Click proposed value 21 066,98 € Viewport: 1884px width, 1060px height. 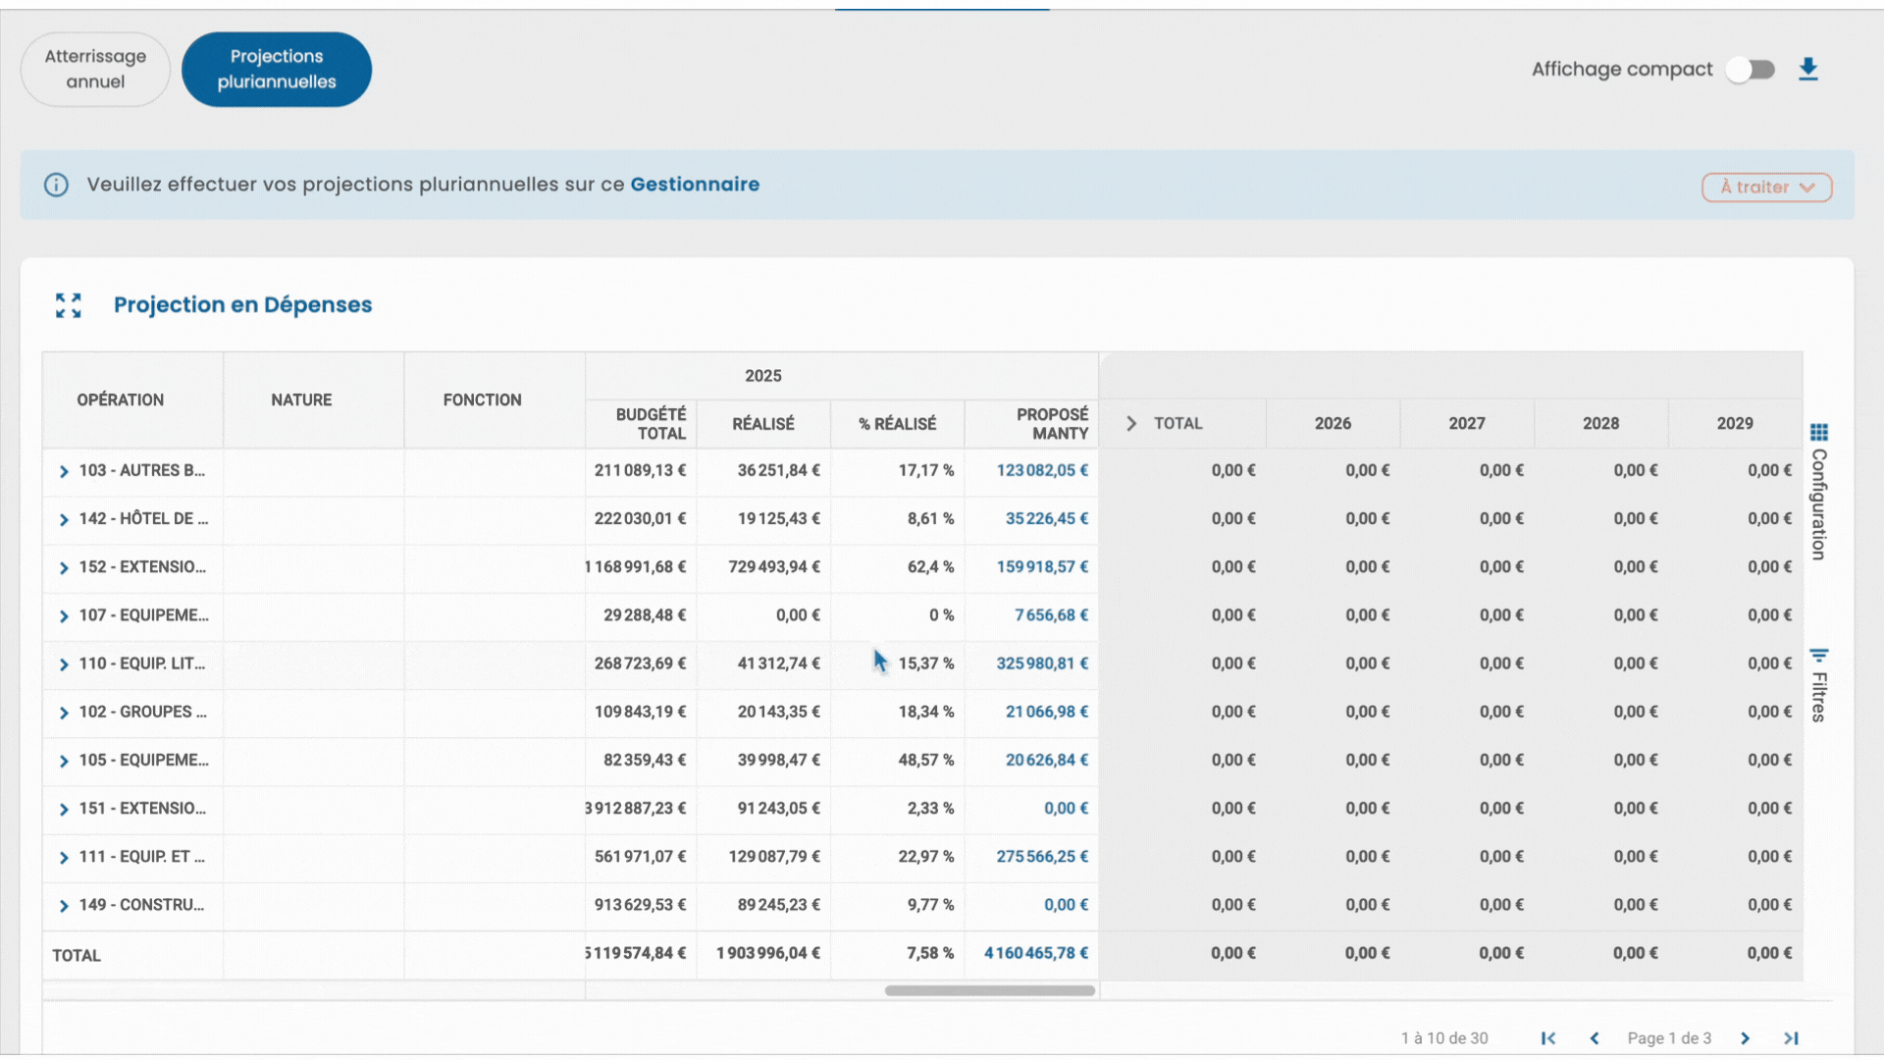1047,712
